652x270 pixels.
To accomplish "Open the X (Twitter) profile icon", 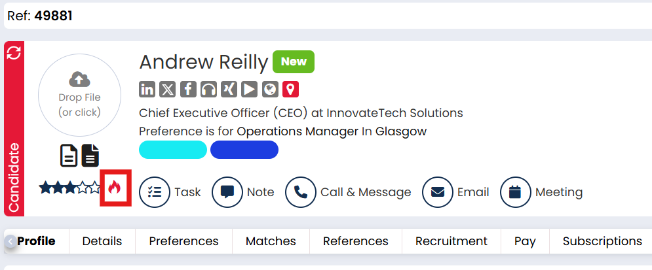I will coord(168,89).
